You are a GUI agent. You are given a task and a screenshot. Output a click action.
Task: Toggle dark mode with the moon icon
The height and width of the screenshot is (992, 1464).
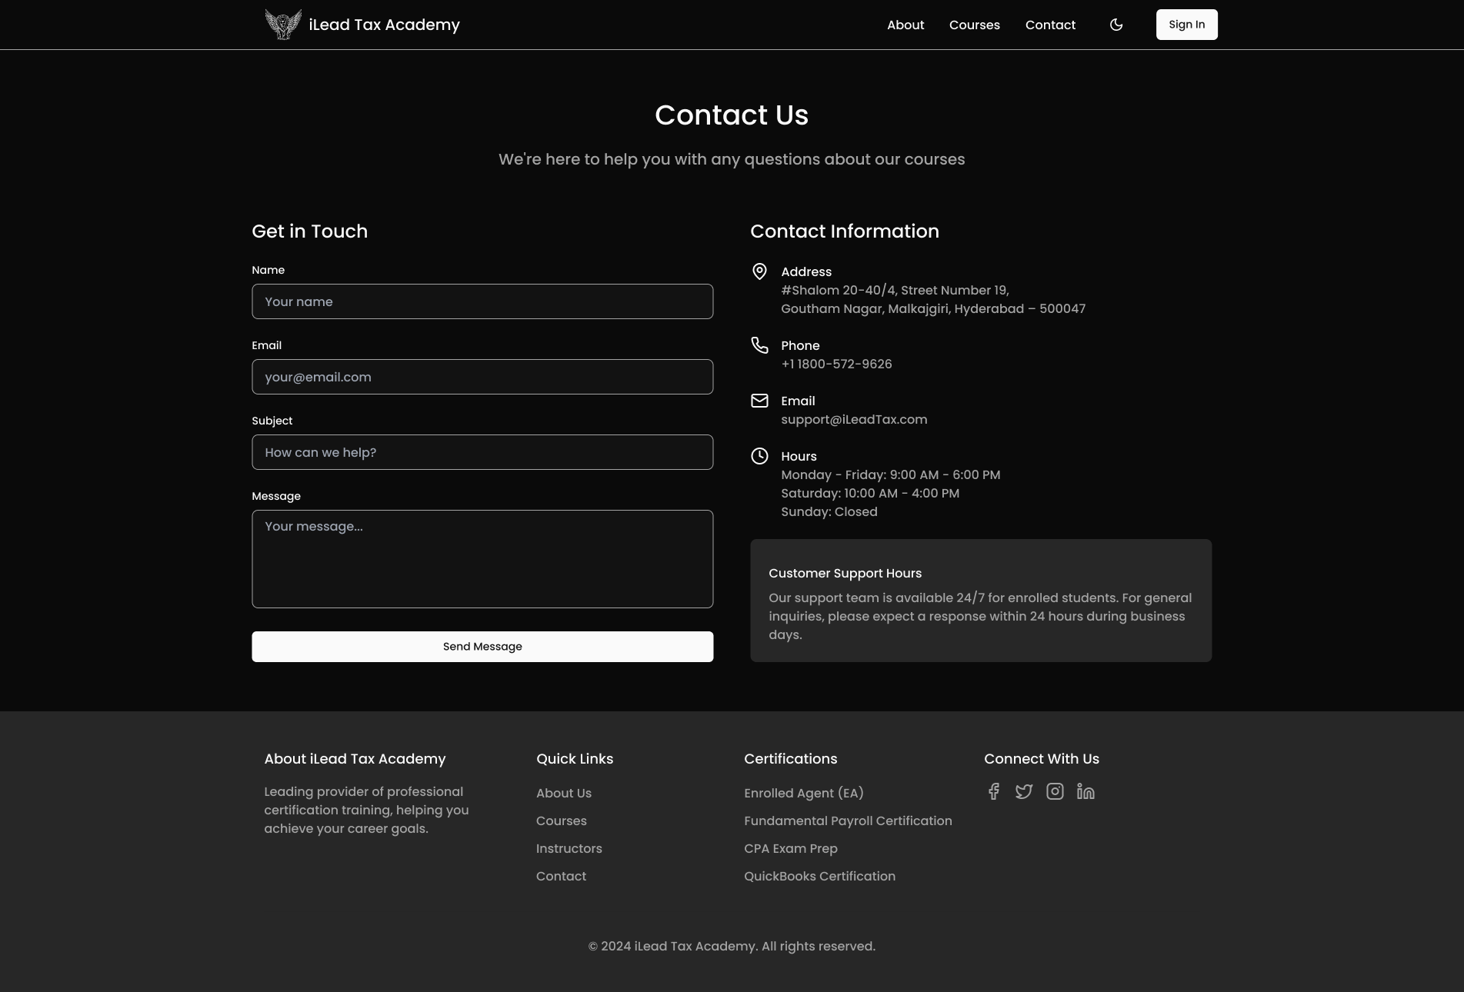point(1116,25)
